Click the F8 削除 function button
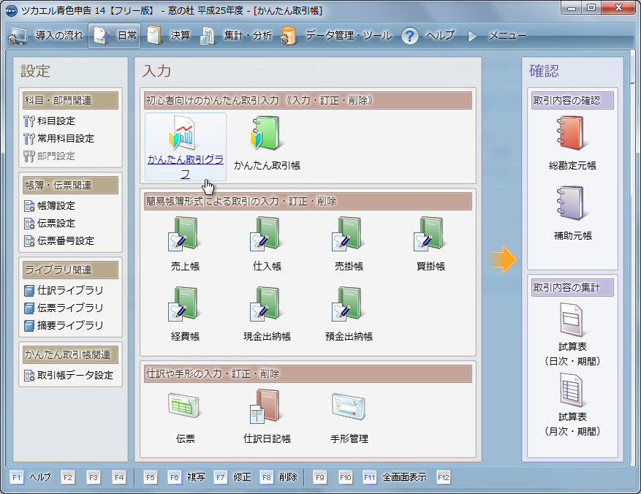The image size is (641, 494). coord(278,477)
